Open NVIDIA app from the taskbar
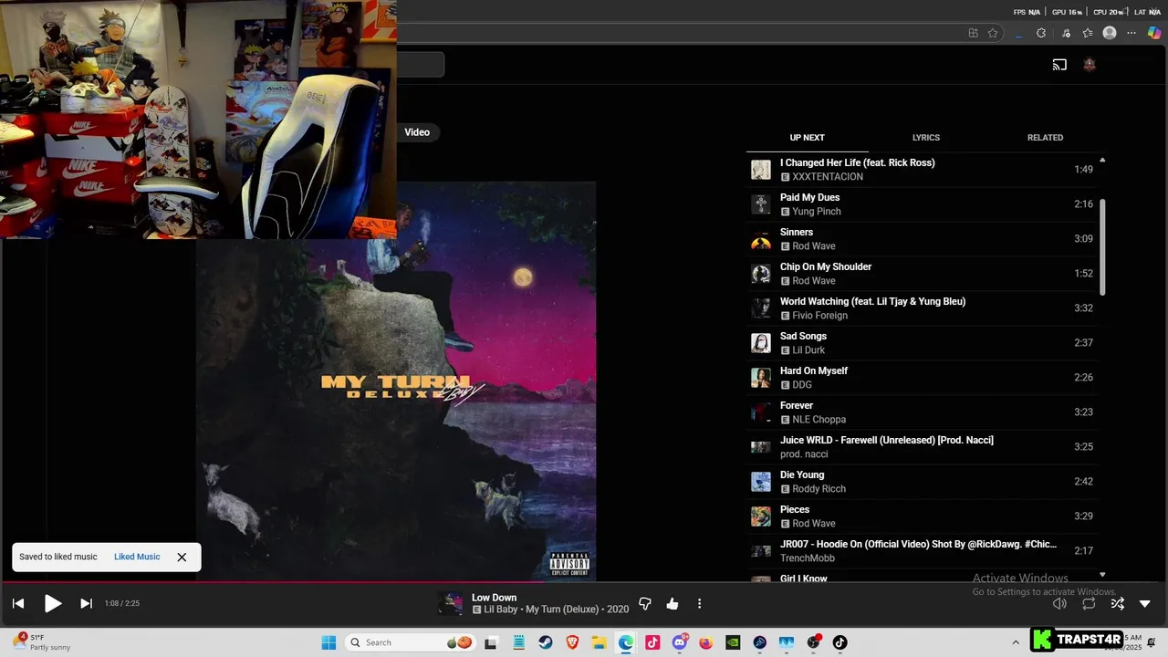The width and height of the screenshot is (1168, 657). point(733,642)
